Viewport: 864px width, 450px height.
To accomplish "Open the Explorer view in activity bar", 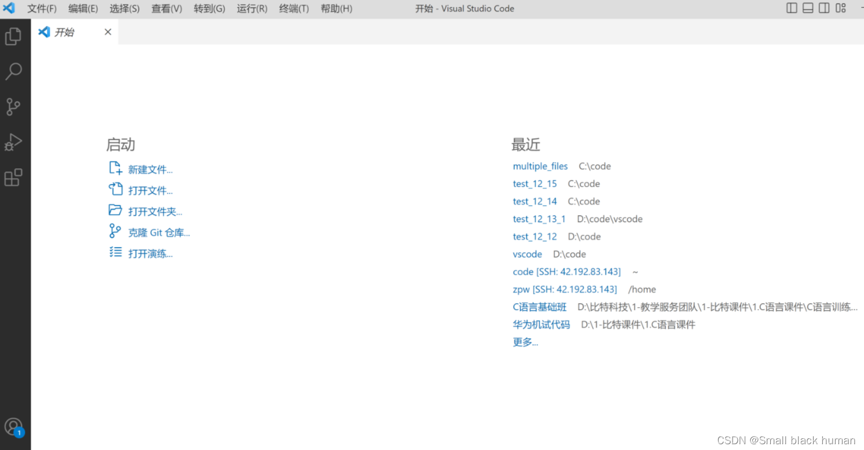I will [x=13, y=36].
